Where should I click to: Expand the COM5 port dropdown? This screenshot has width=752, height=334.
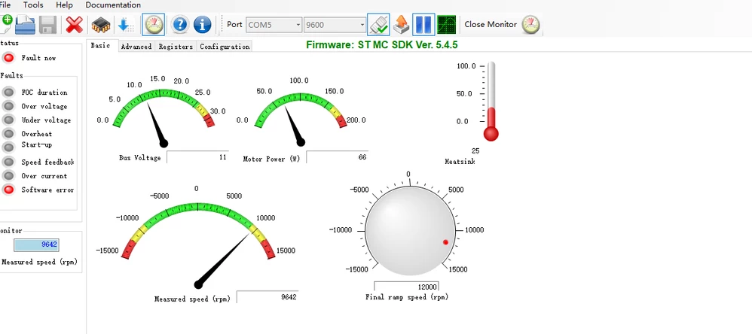pos(274,24)
